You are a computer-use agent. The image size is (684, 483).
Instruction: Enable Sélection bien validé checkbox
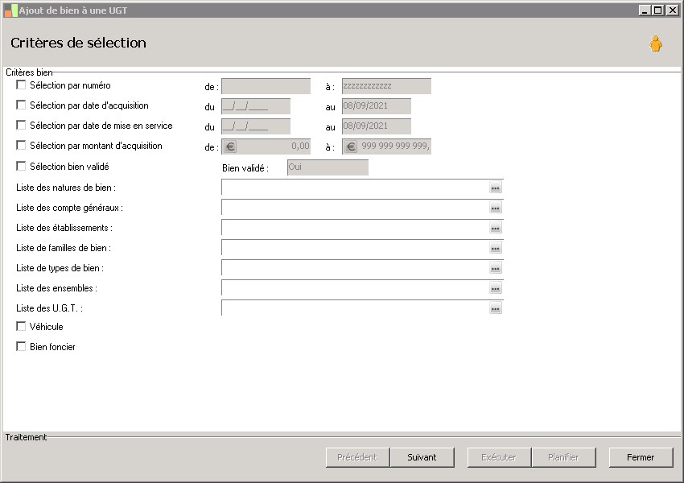(x=21, y=167)
